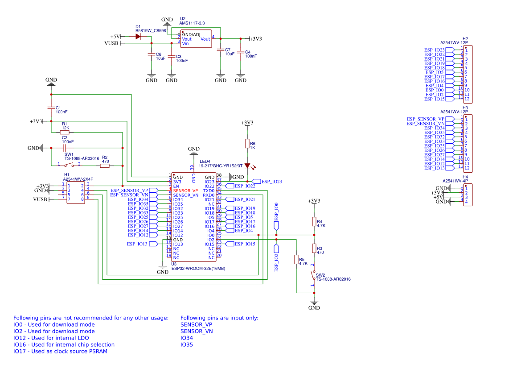Select note 'IO17 - Used as clock source PSRAM'
This screenshot has height=369, width=521.
point(60,351)
